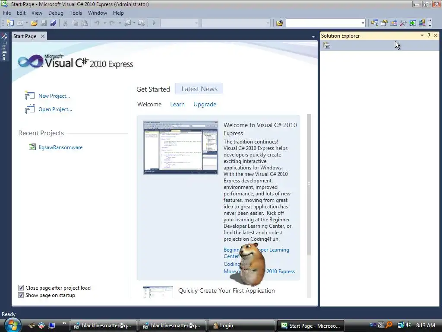Image resolution: width=442 pixels, height=332 pixels.
Task: Expand the quick launch chevron on taskbar
Action: (x=64, y=323)
